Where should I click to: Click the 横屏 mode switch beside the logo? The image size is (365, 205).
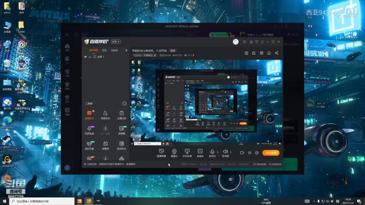[x=116, y=41]
